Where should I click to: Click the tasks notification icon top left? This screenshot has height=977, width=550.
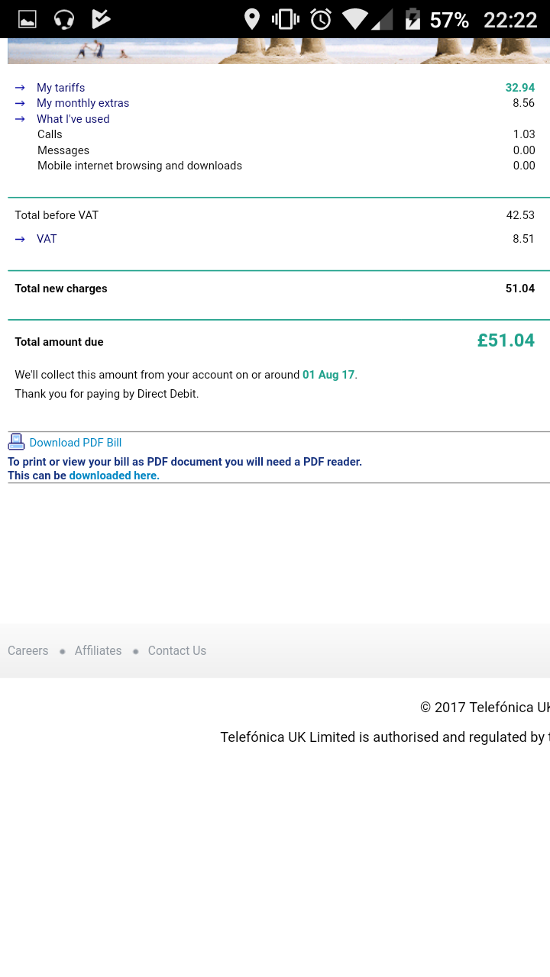(x=100, y=18)
